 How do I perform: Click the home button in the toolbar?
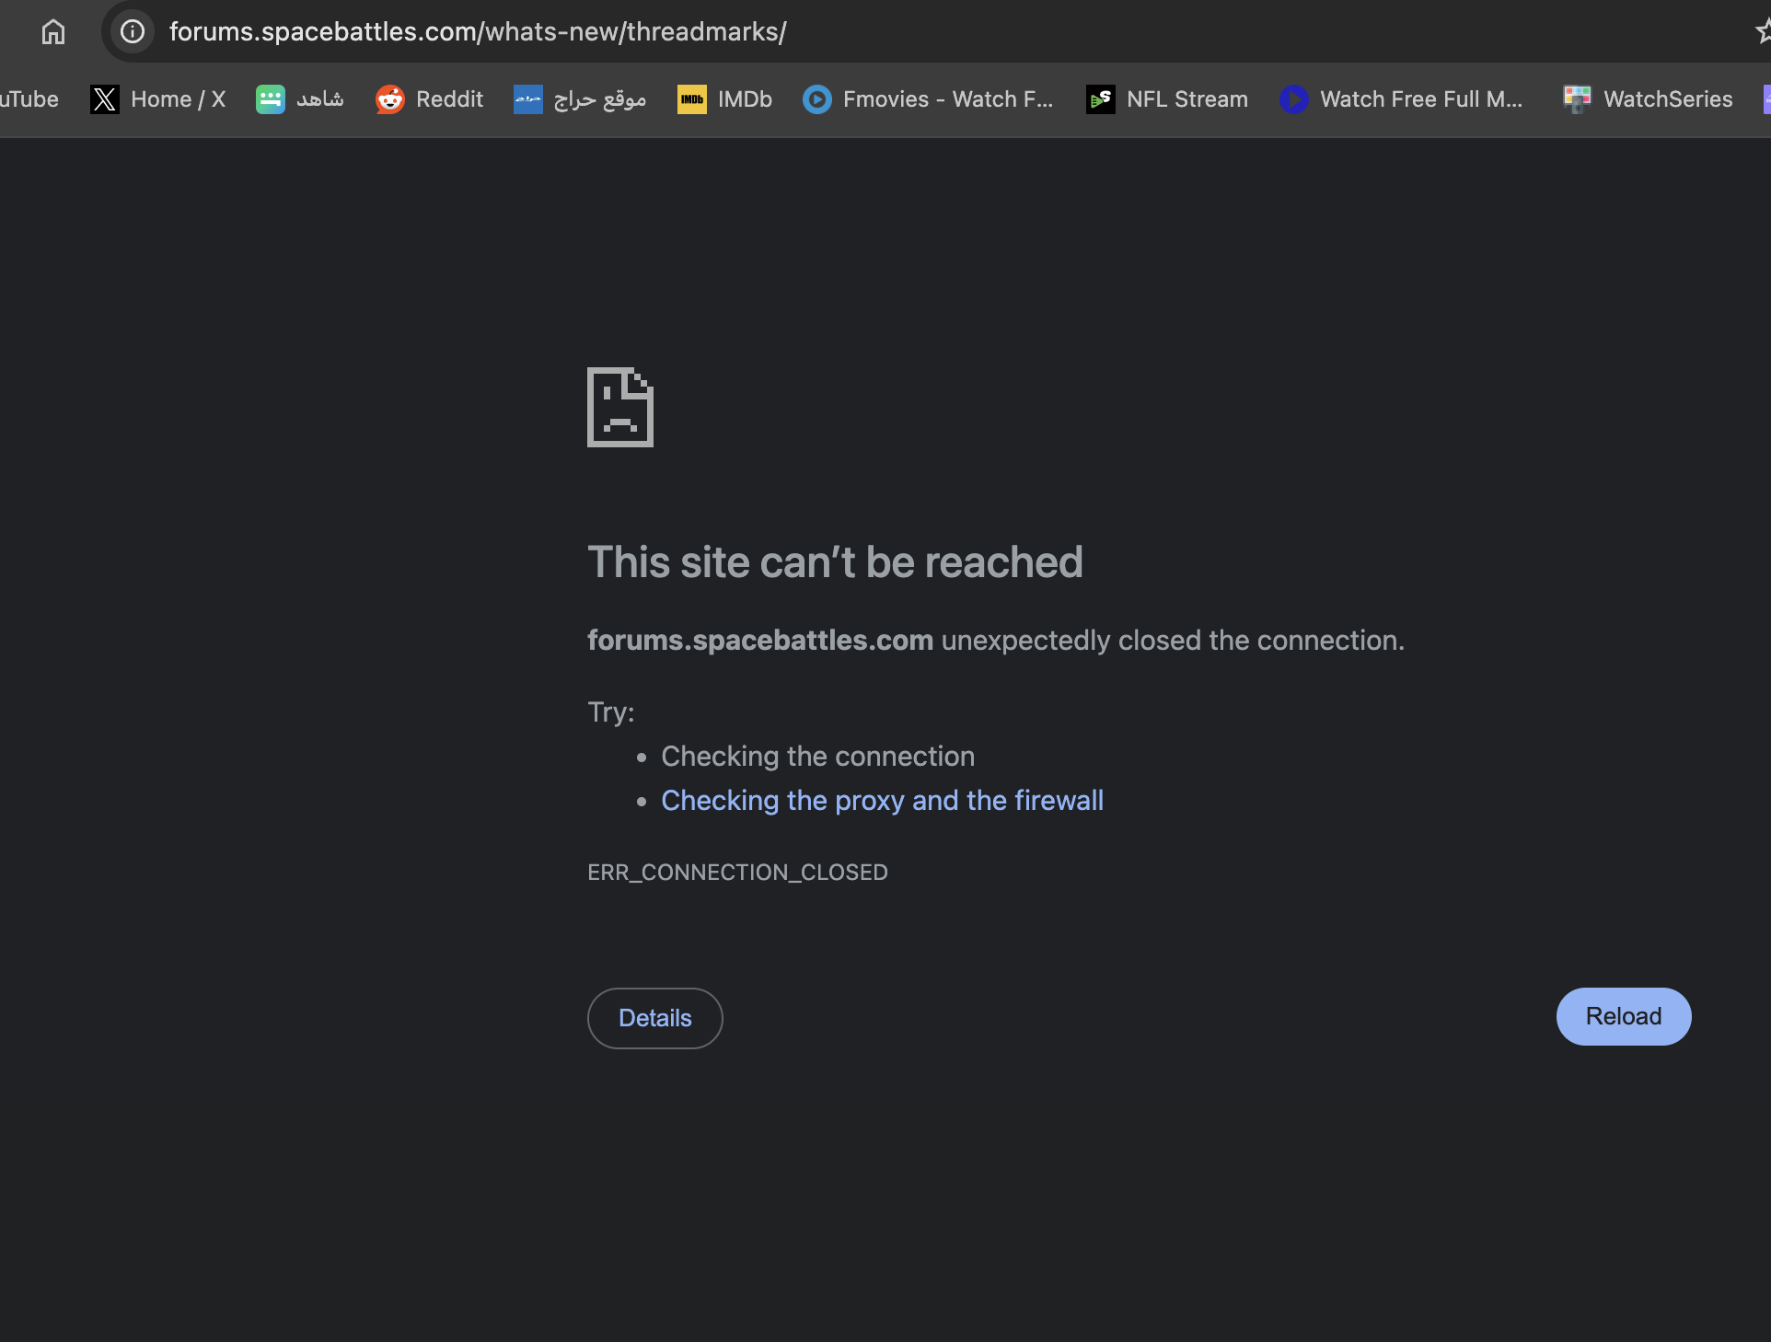click(52, 31)
